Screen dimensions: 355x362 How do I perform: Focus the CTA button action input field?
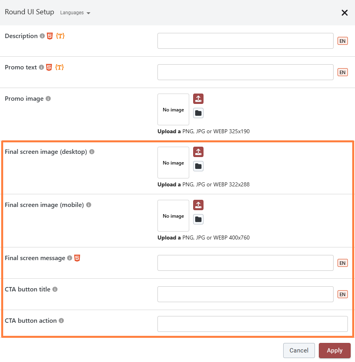[x=252, y=324]
